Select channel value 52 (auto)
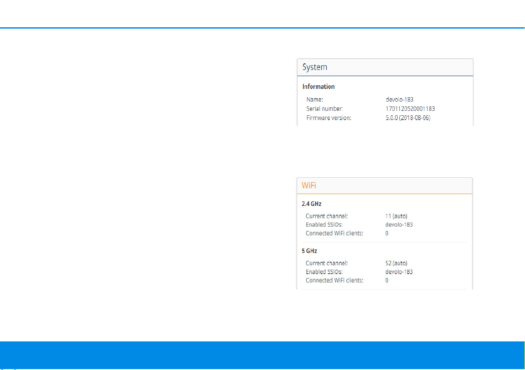This screenshot has height=370, width=525. pyautogui.click(x=396, y=264)
